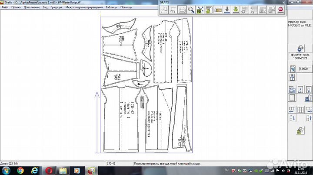The image size is (313, 175).
Task: Open the Межразмерные приращения menu
Action: 84,7
